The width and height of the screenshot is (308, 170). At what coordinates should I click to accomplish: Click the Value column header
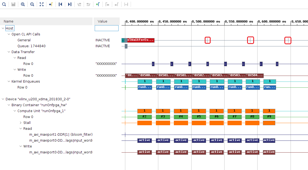(102, 21)
